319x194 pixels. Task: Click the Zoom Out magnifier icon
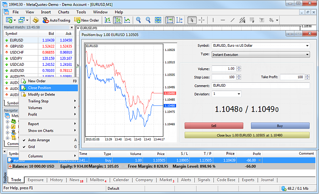point(148,20)
